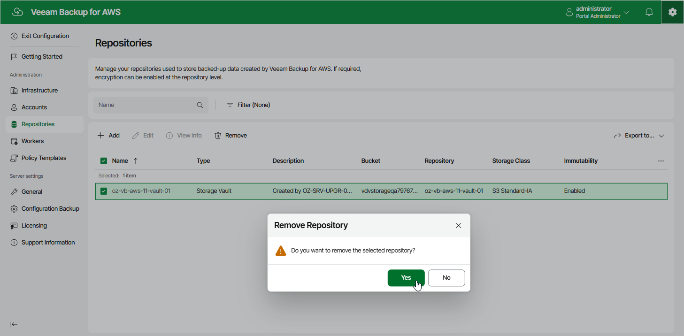The width and height of the screenshot is (684, 336).
Task: Open Policy Templates page
Action: (45, 158)
